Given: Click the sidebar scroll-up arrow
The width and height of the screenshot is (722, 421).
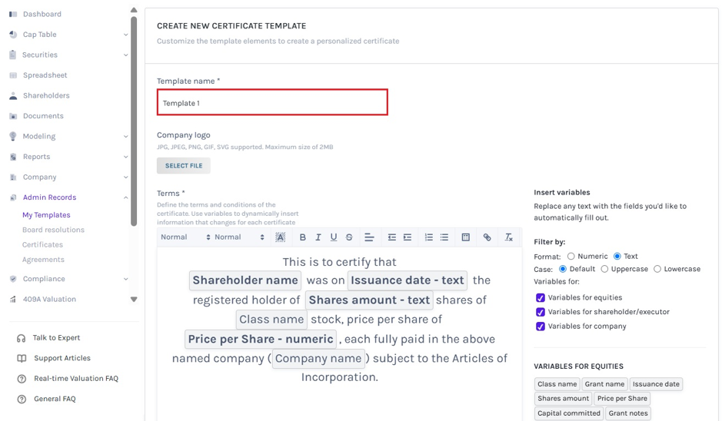Looking at the screenshot, I should click(x=134, y=10).
